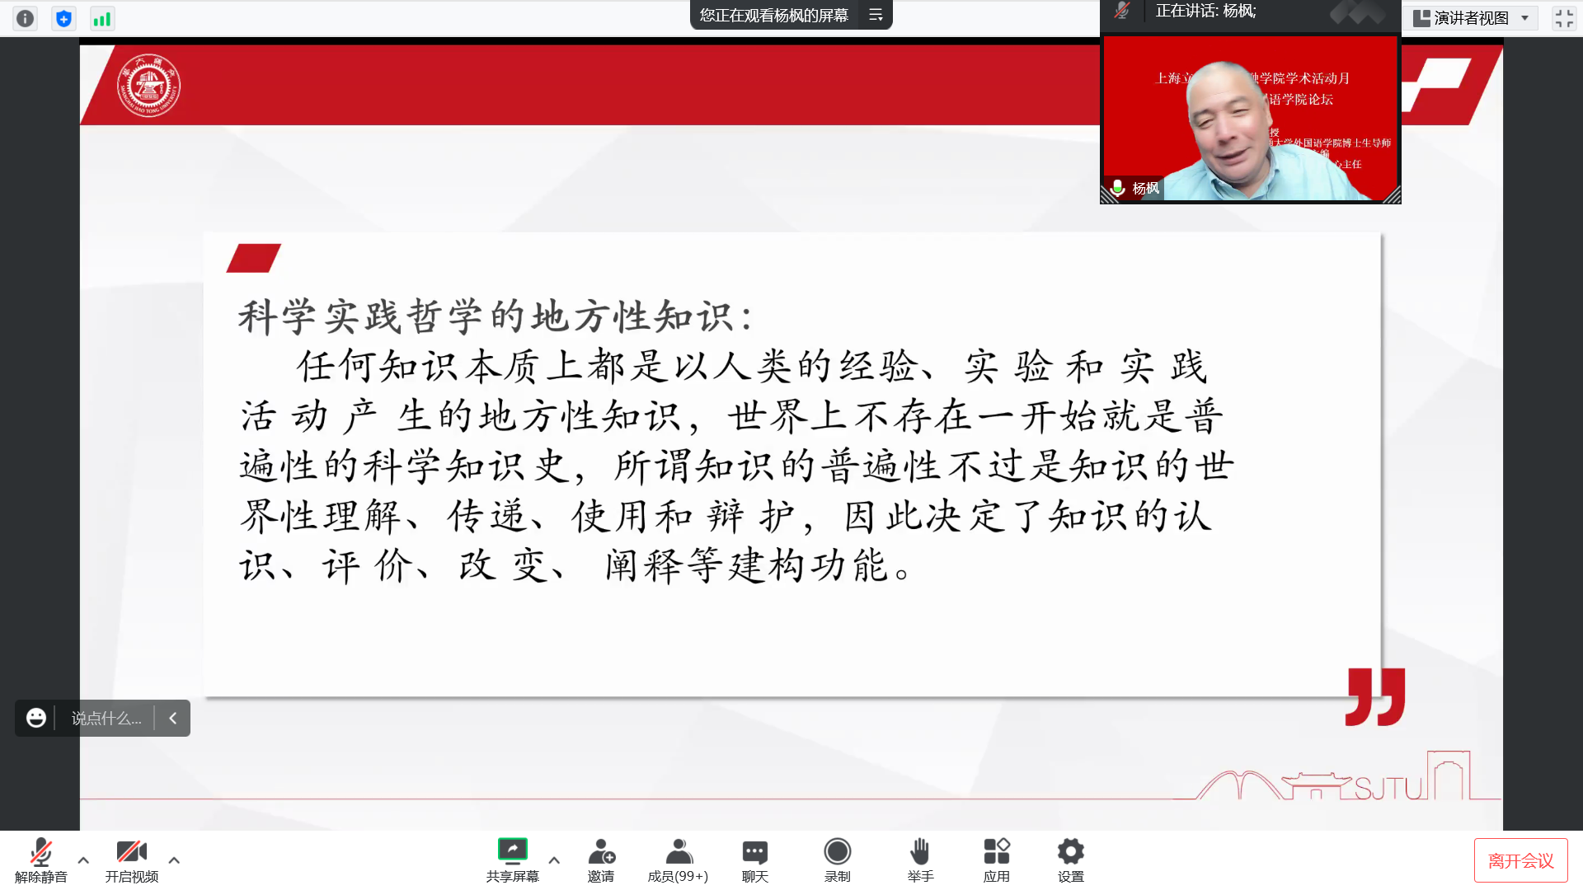Open the speaker view dropdown
1583x890 pixels.
[1472, 18]
